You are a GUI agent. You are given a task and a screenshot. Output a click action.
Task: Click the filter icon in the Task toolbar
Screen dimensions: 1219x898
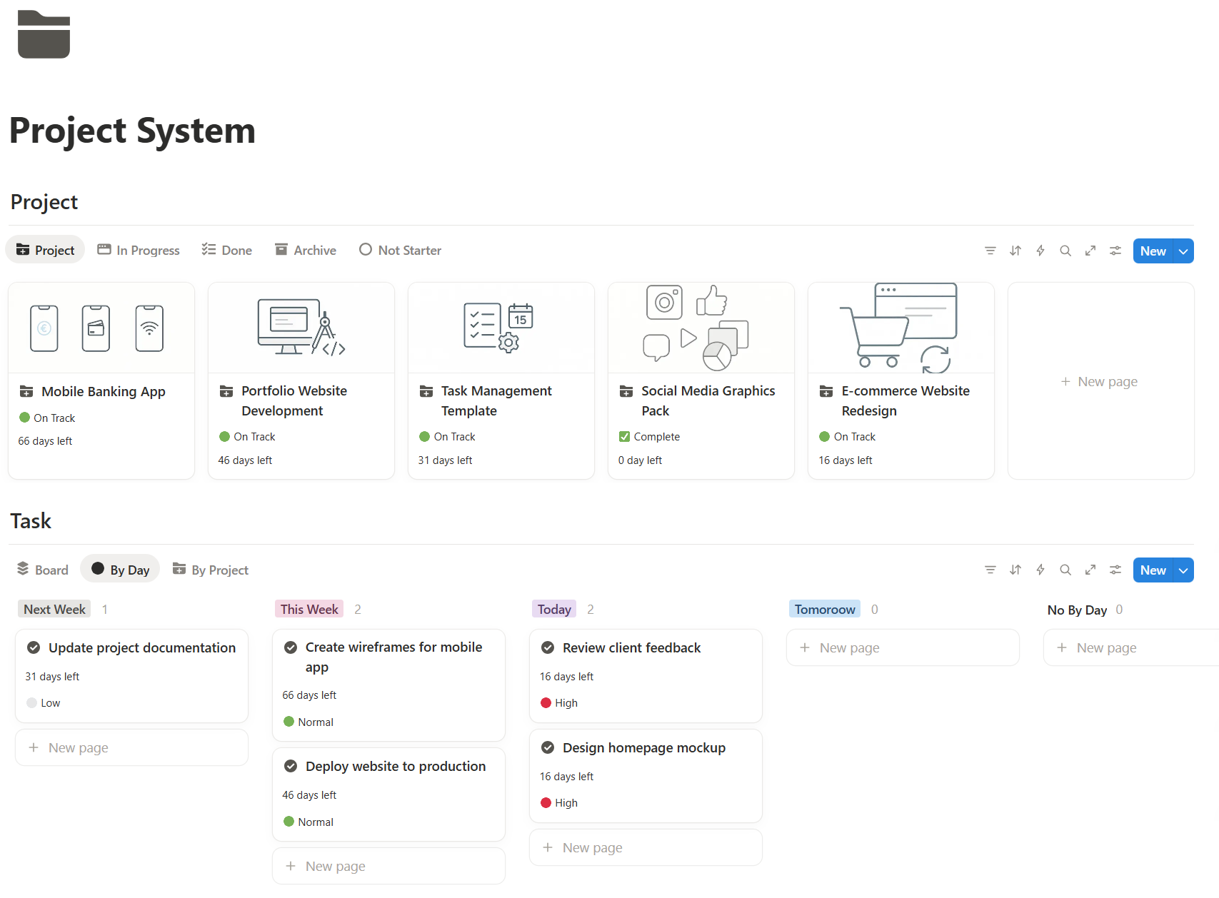click(x=990, y=570)
